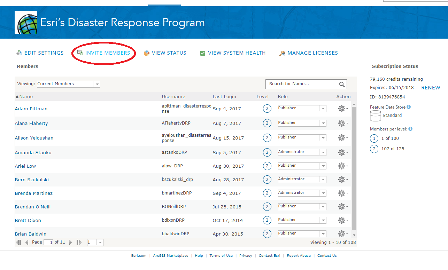Open the Privacy footer link
Viewport: 448px width, 270px height.
tap(246, 255)
